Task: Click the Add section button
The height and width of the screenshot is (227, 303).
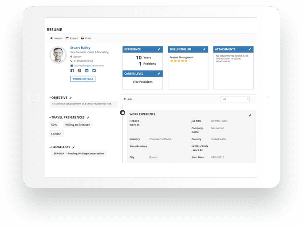Action: (x=128, y=99)
